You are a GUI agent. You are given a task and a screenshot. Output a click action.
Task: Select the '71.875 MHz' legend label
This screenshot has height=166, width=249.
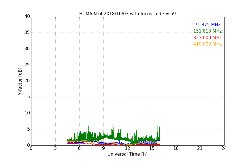(207, 24)
